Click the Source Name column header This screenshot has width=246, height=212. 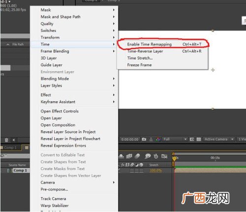coord(17,165)
